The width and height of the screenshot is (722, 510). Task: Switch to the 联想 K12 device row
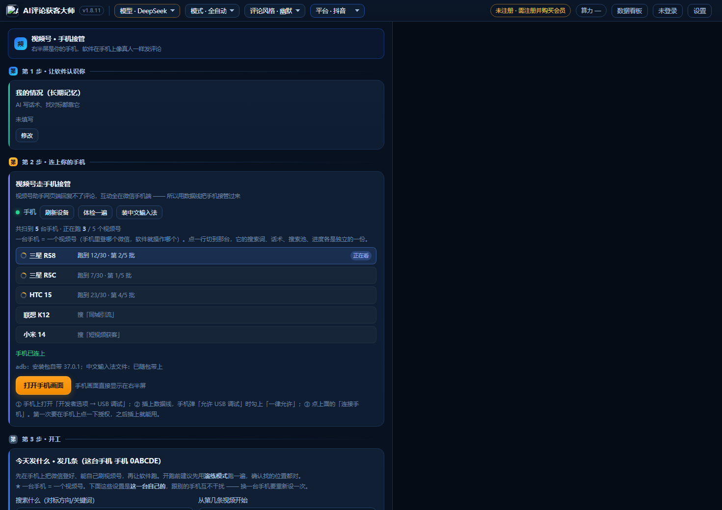(196, 315)
